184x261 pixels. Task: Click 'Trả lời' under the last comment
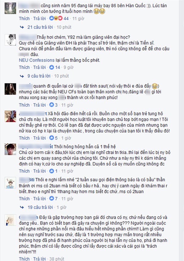(x=39, y=259)
